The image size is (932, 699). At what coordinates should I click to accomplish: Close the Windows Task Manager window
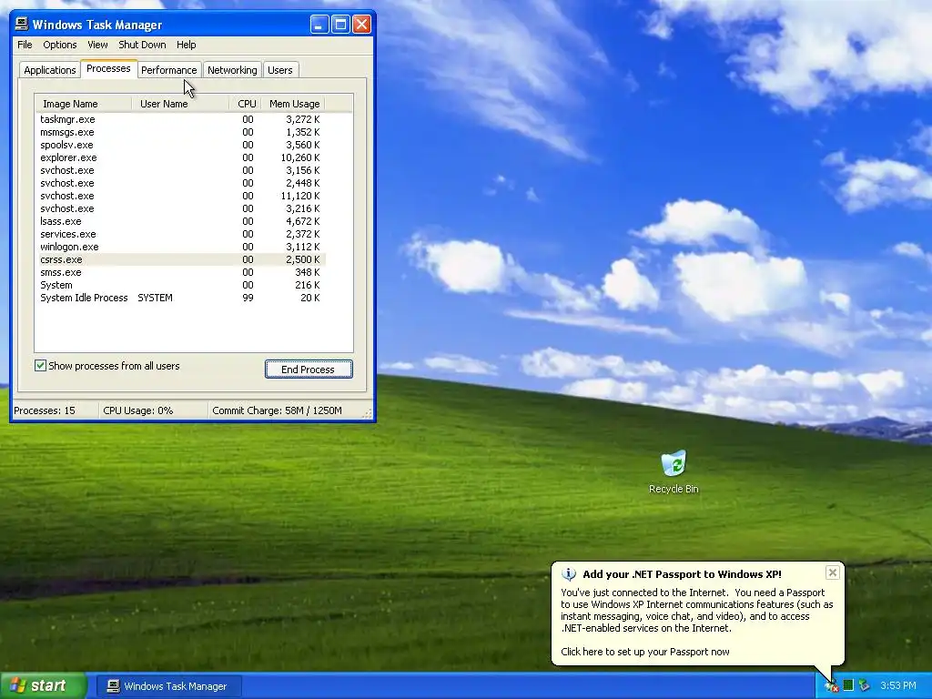click(x=361, y=25)
